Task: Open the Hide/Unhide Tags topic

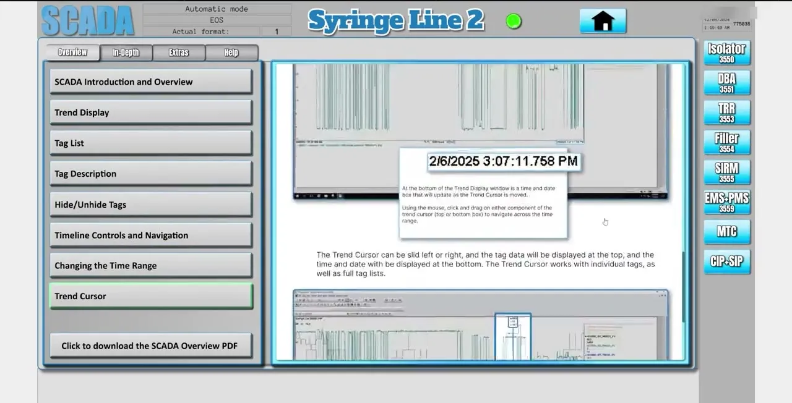Action: point(151,205)
